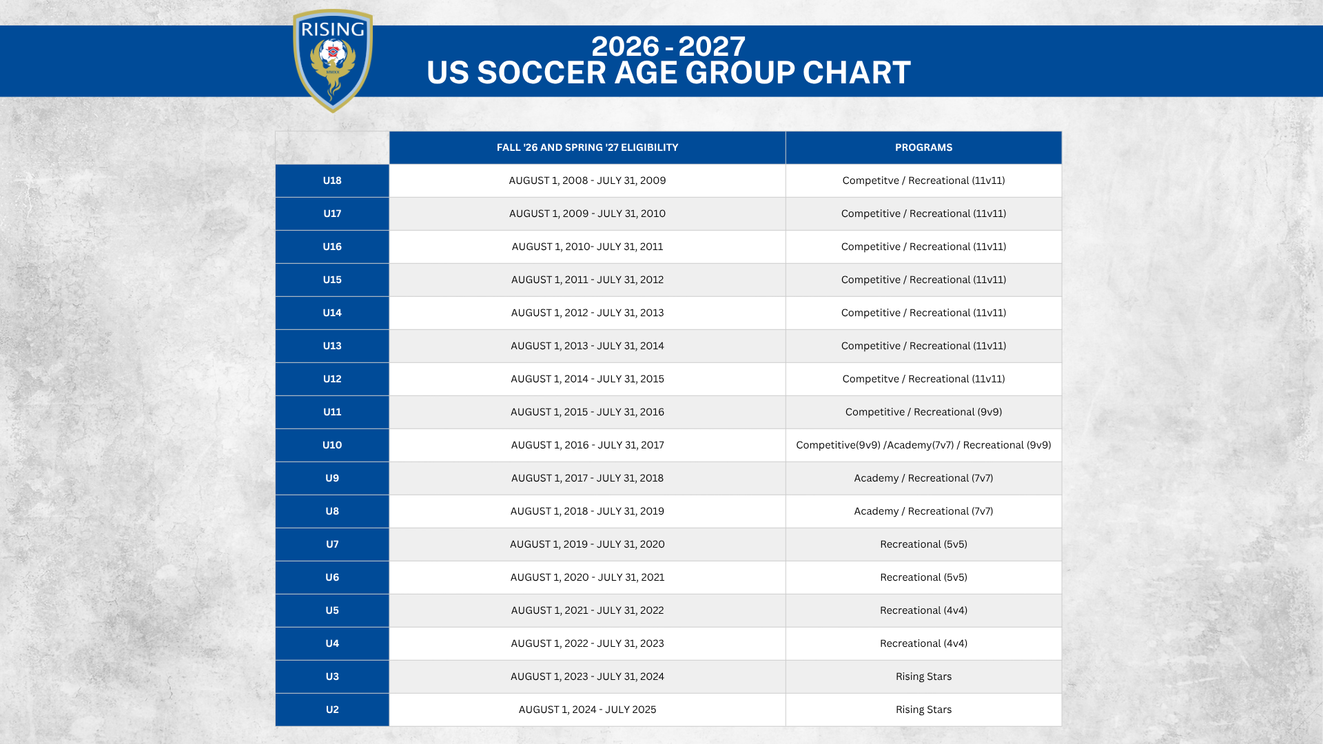Select the U16 row label
The height and width of the screenshot is (744, 1323).
(x=332, y=247)
